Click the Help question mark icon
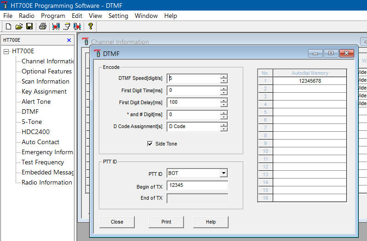Screen dimensions: 367x241 pos(91,27)
